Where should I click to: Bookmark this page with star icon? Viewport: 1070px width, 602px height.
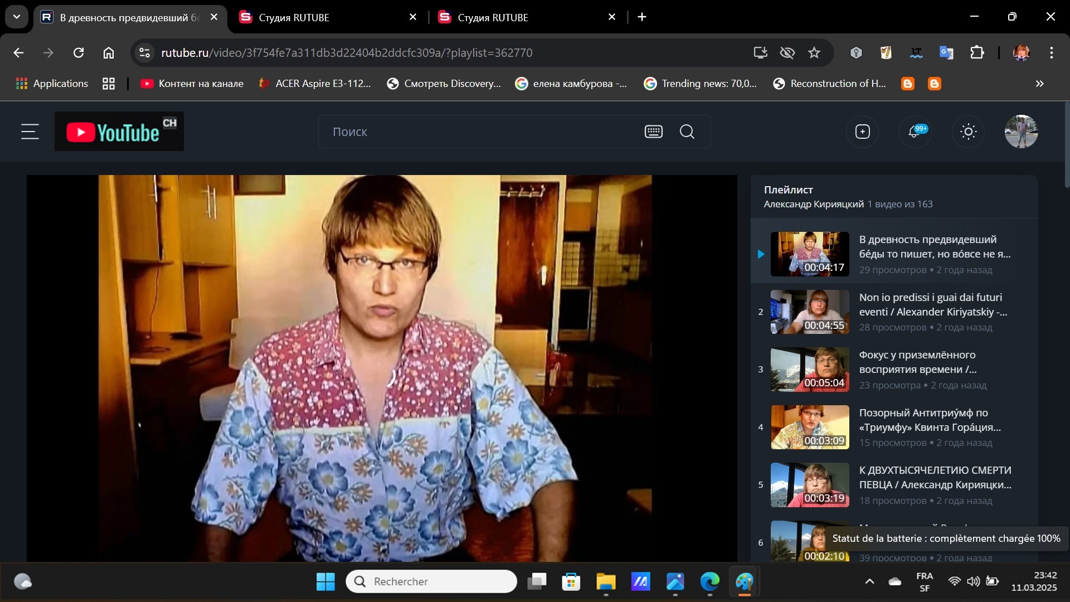pyautogui.click(x=814, y=52)
